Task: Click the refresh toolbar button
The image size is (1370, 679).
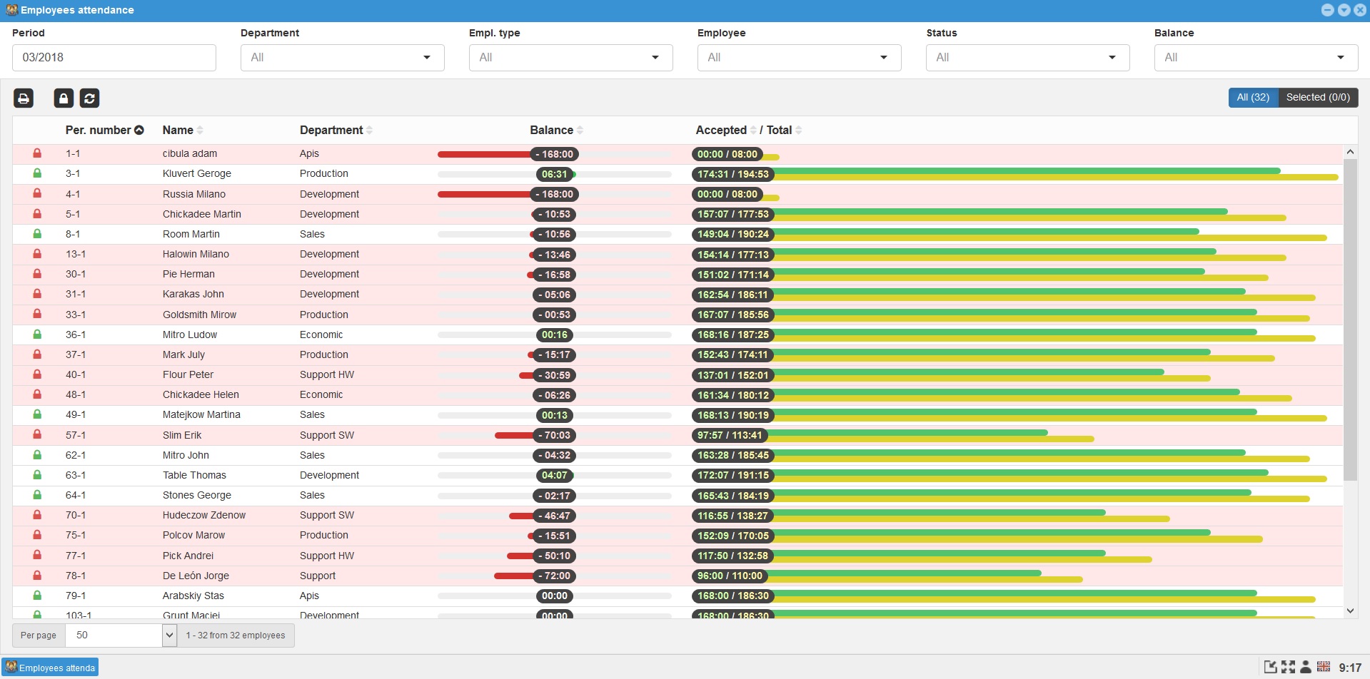Action: click(x=89, y=98)
